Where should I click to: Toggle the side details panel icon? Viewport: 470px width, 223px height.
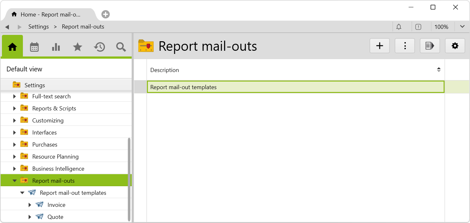[430, 46]
